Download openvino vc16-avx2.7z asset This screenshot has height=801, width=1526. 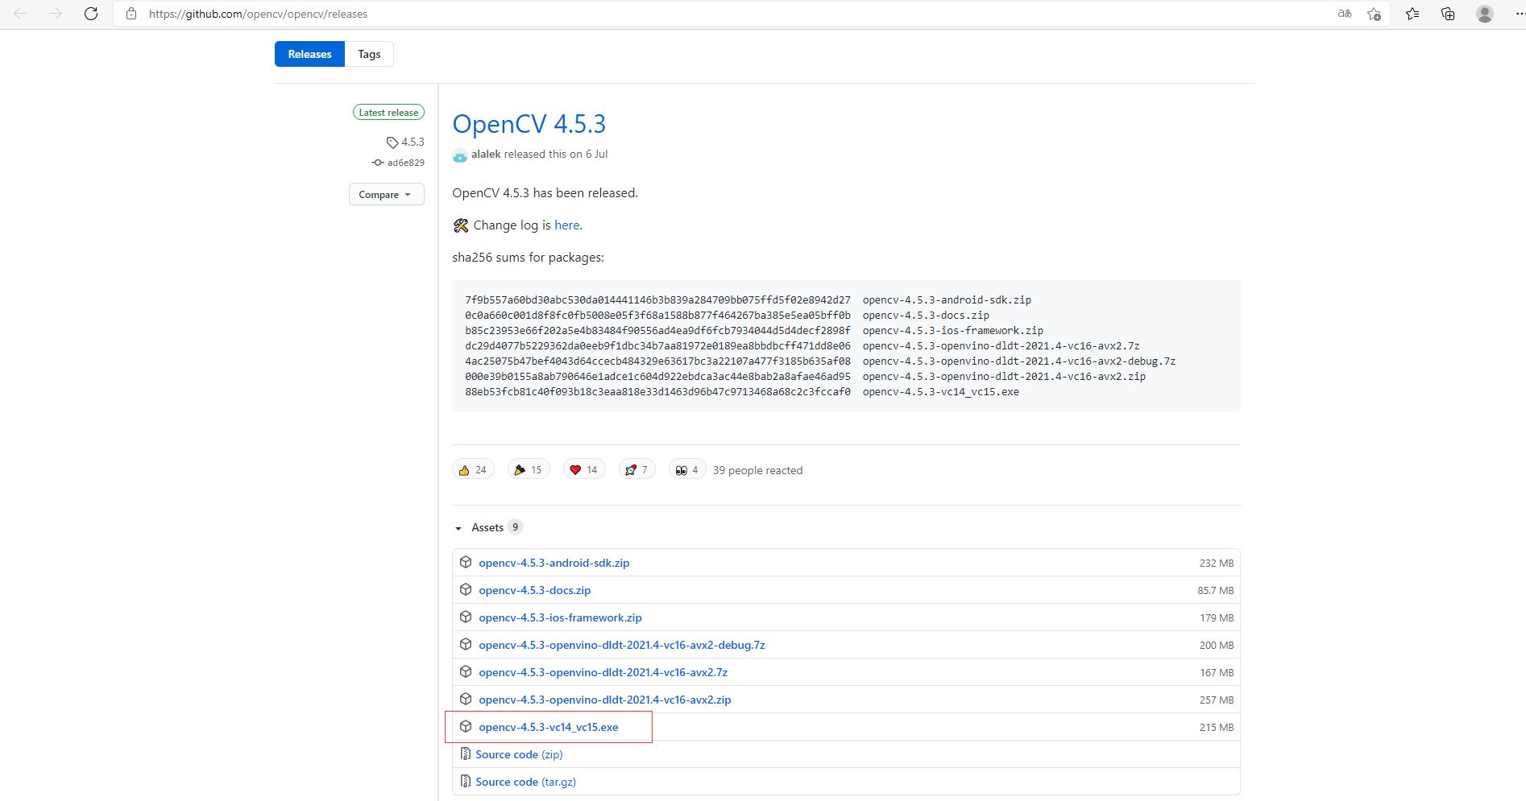(603, 672)
